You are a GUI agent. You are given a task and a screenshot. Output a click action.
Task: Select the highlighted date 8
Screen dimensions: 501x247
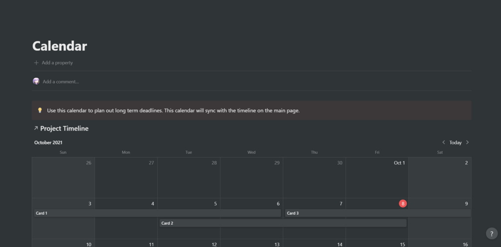(403, 204)
